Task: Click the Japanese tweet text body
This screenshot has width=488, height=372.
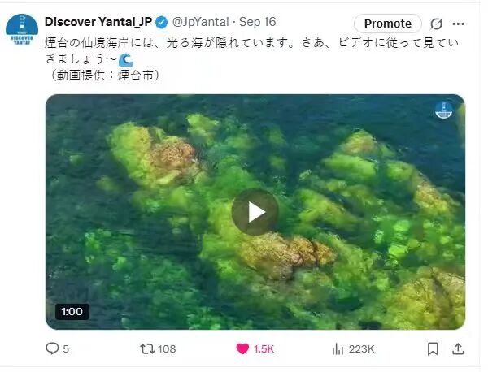Action: coord(251,59)
